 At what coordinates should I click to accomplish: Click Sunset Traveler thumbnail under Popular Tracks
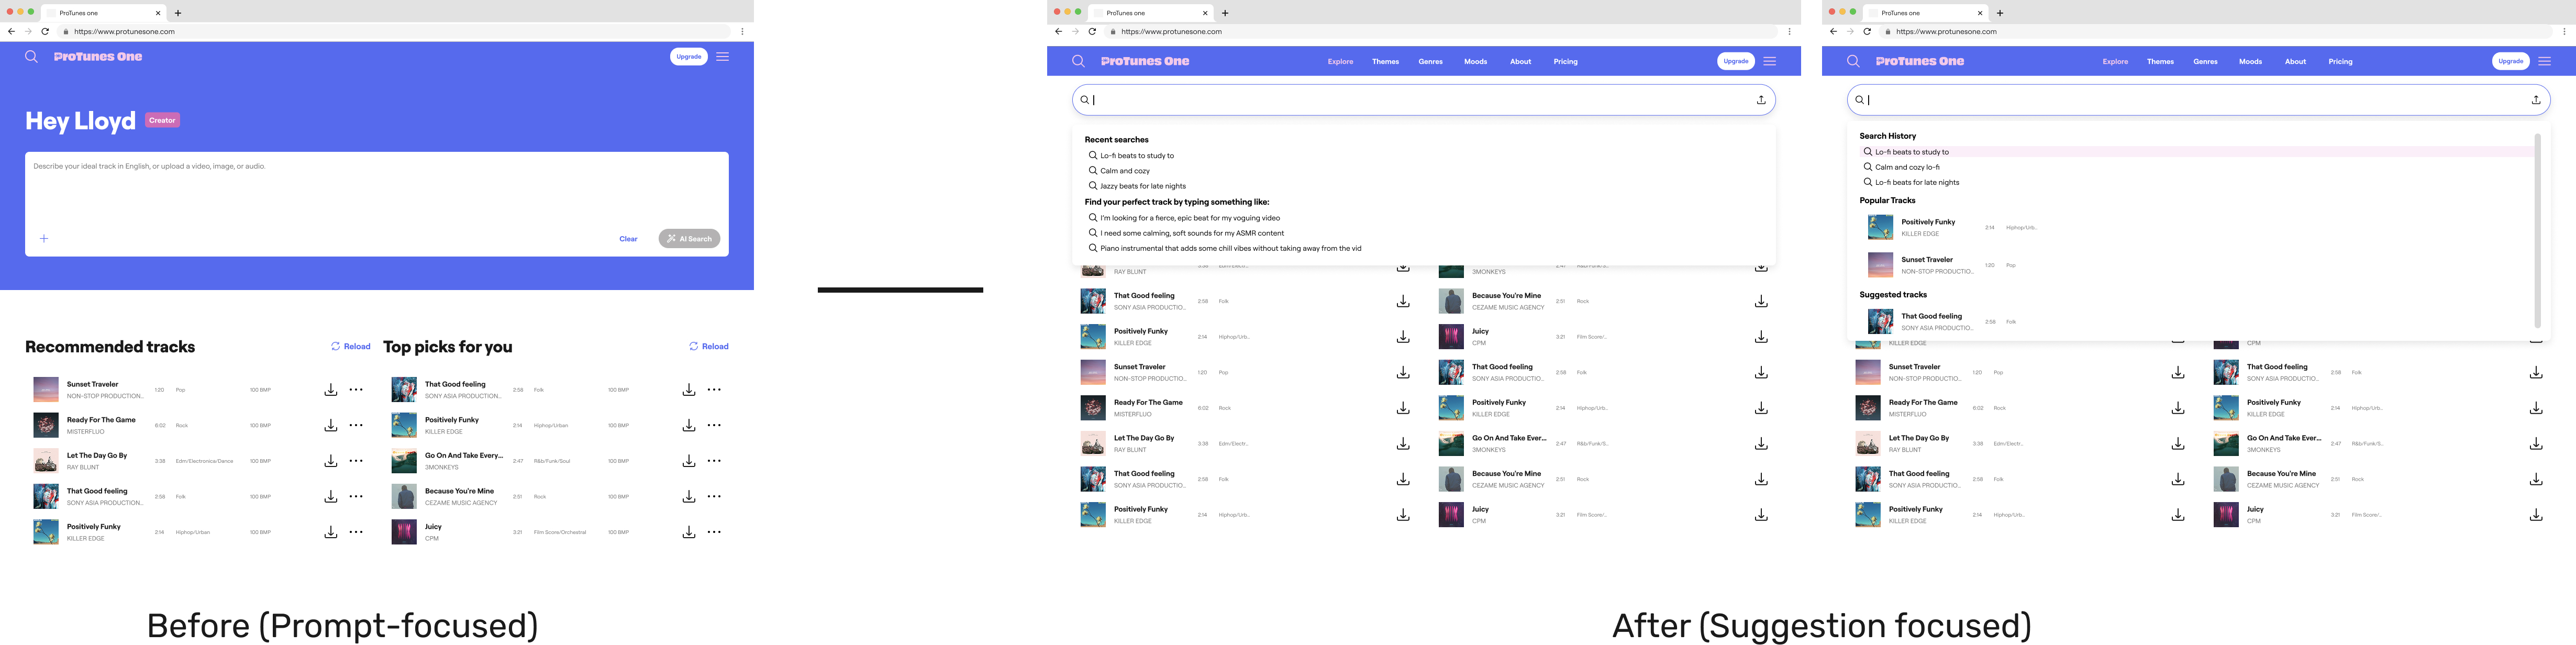(1880, 265)
